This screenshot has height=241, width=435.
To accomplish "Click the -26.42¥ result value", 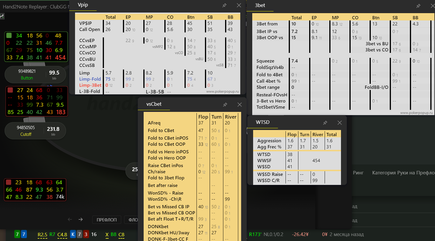I will click(x=300, y=234).
